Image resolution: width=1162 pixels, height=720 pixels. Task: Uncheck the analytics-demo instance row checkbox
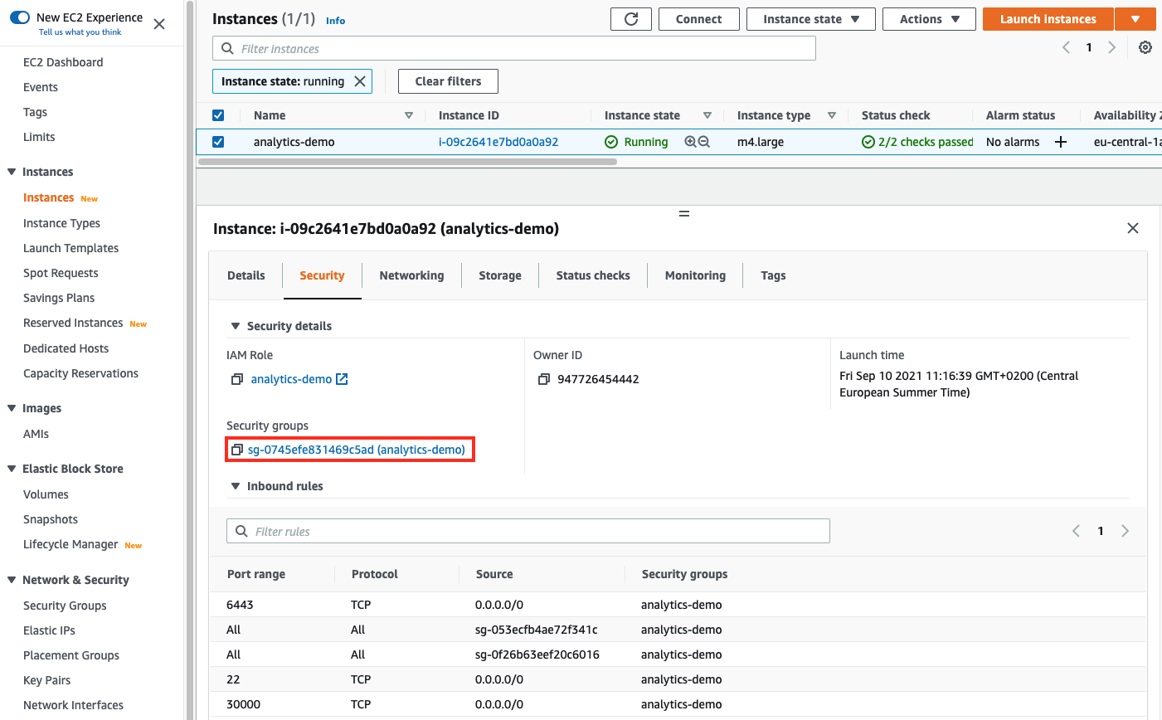tap(218, 142)
